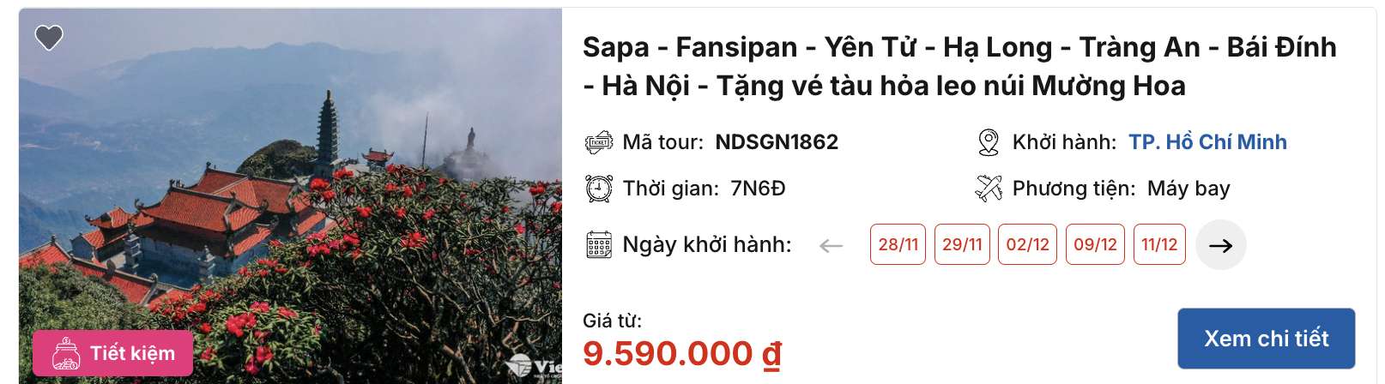Choose departure date 11/12
This screenshot has width=1385, height=384.
point(1159,244)
